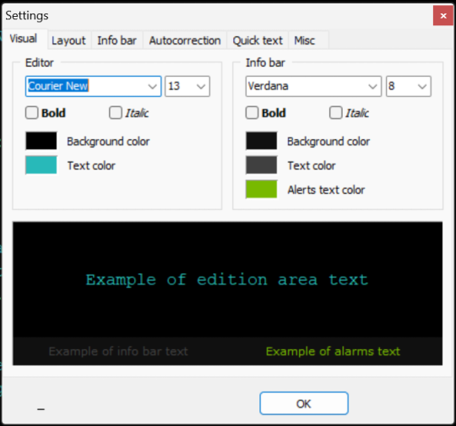Open the Quick text tab

(x=258, y=40)
